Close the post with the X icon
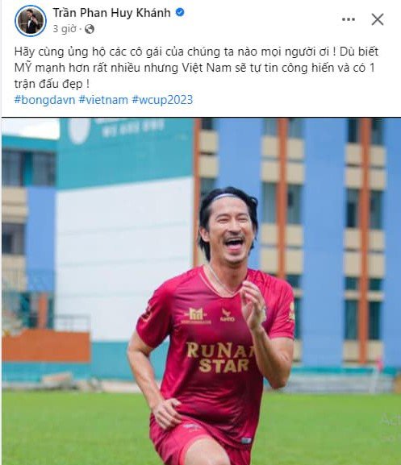 tap(378, 19)
